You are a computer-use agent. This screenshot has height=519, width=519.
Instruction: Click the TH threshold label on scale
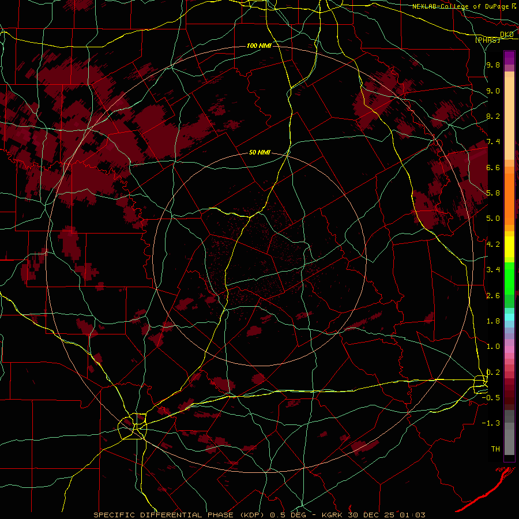(x=495, y=449)
